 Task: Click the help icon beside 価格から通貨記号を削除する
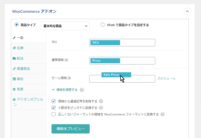pyautogui.click(x=101, y=101)
